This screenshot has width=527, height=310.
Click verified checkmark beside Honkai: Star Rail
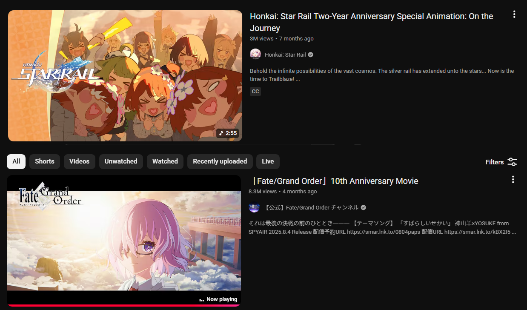tap(311, 55)
